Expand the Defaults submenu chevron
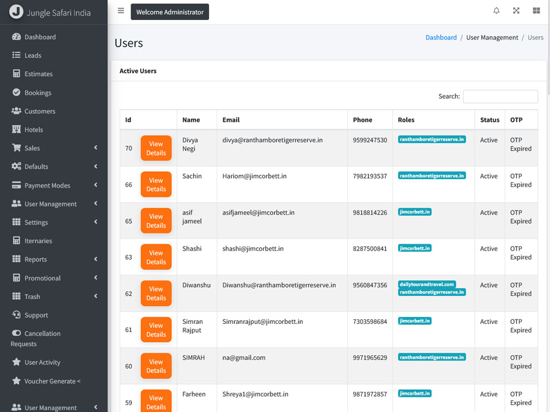The image size is (550, 412). [96, 166]
